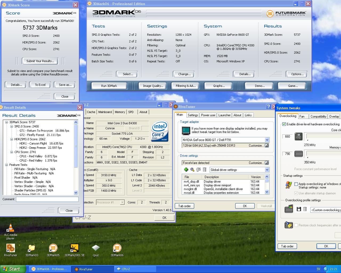
Task: Switch to the Power user tab in RivaTuner
Action: click(208, 115)
